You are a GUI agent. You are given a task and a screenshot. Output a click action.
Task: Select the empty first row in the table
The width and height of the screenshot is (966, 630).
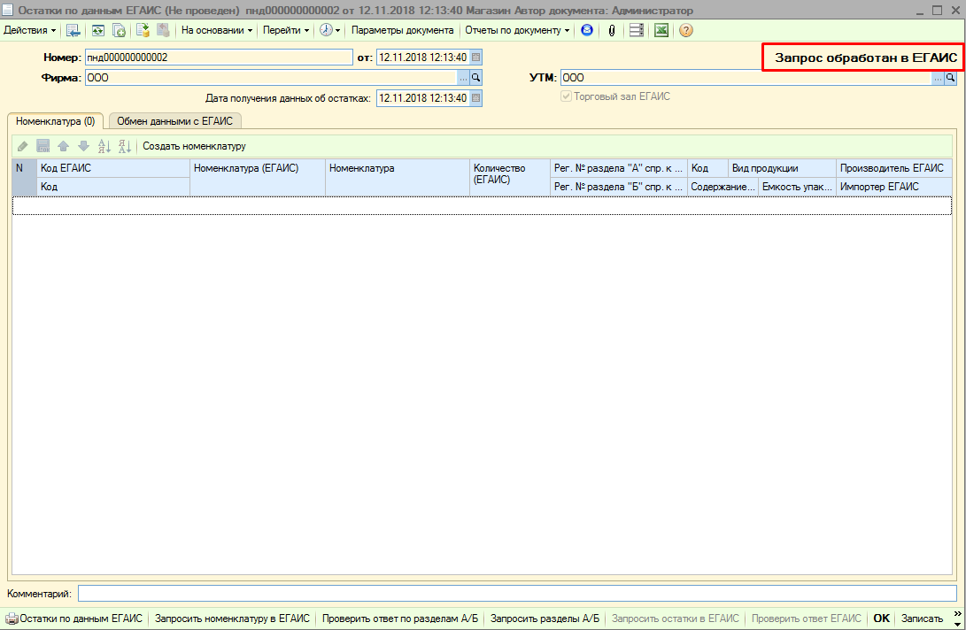pos(482,205)
